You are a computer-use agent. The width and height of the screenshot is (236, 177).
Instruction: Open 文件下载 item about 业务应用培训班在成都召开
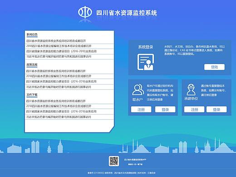[56, 101]
